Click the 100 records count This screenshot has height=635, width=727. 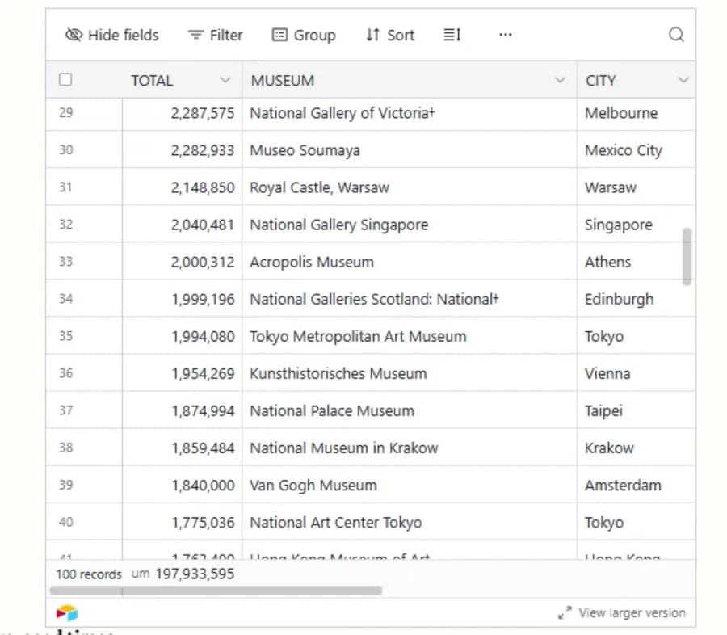[89, 574]
